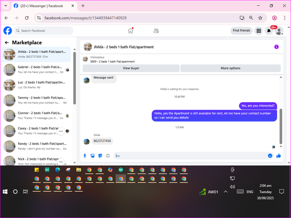Open more menu on Nick conversation
This screenshot has width=291, height=218.
(x=61, y=162)
